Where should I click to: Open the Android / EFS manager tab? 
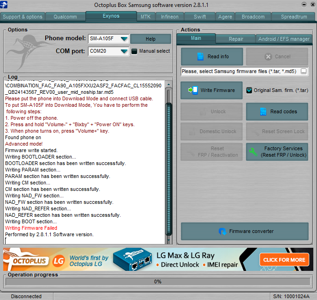tap(284, 39)
